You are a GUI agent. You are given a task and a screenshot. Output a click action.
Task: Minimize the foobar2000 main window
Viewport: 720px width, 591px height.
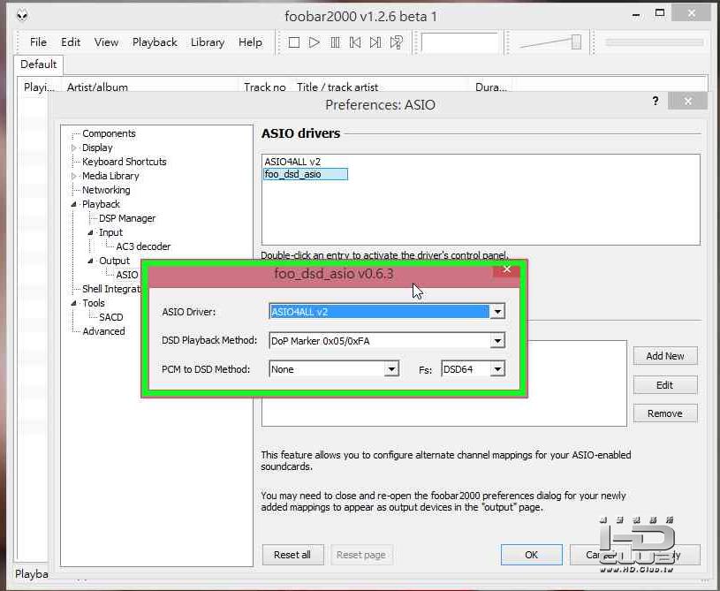click(x=636, y=15)
